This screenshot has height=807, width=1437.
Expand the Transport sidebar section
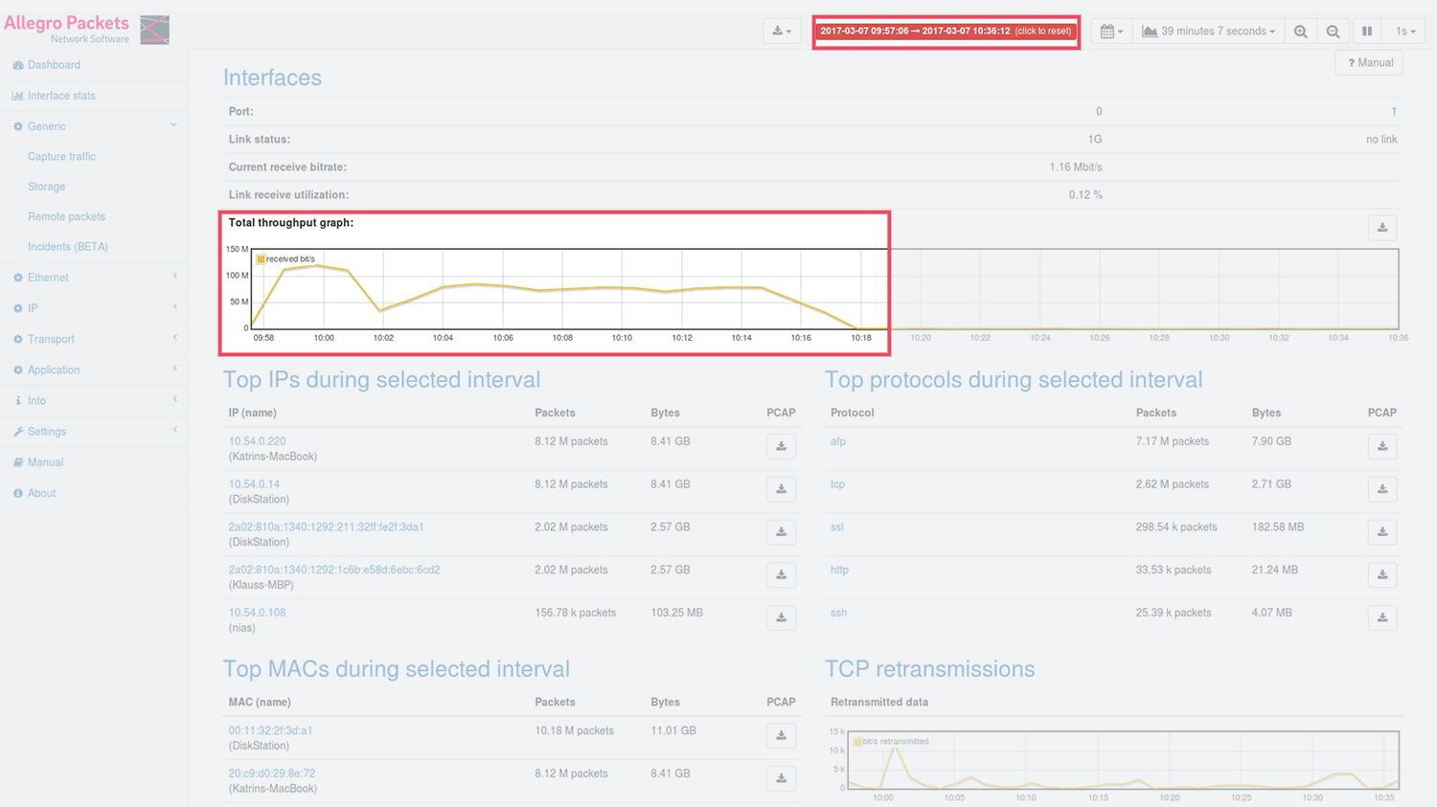[51, 339]
